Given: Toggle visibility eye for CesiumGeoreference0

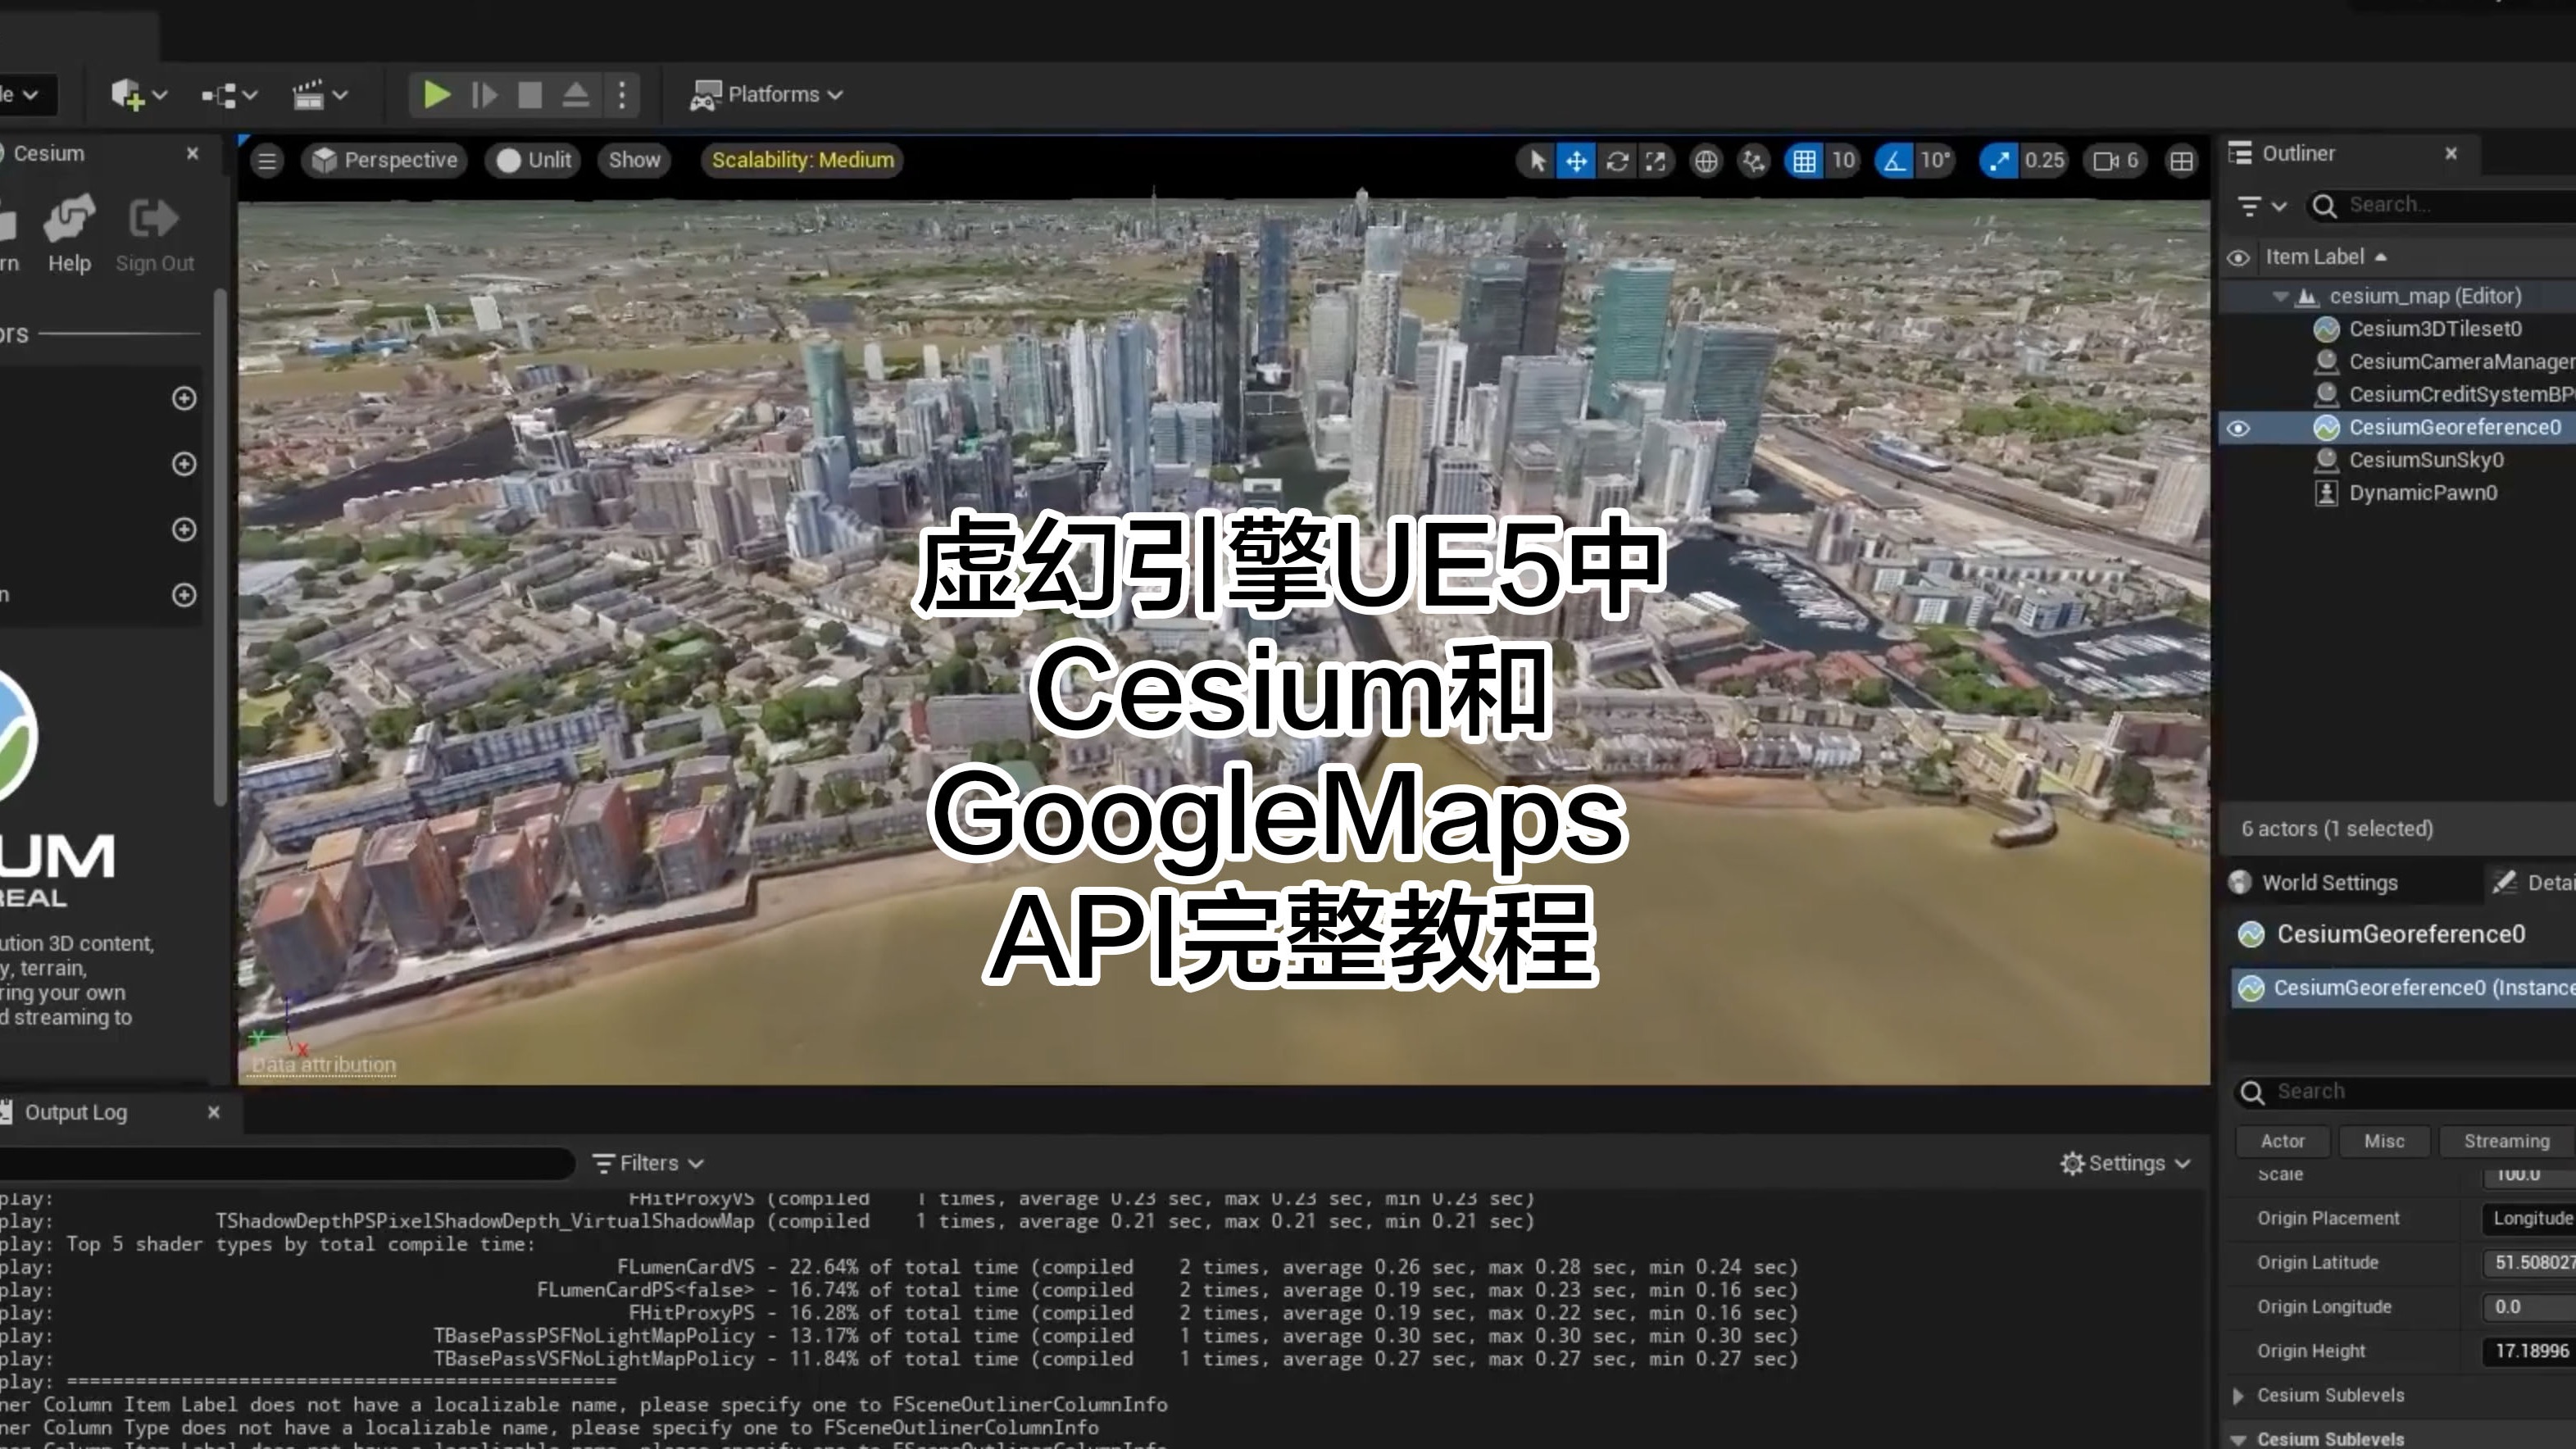Looking at the screenshot, I should [x=2238, y=428].
